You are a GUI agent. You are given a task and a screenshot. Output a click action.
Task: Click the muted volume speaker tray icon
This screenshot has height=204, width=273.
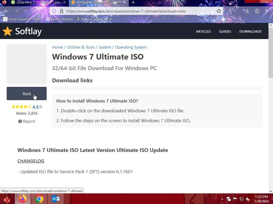click(248, 199)
